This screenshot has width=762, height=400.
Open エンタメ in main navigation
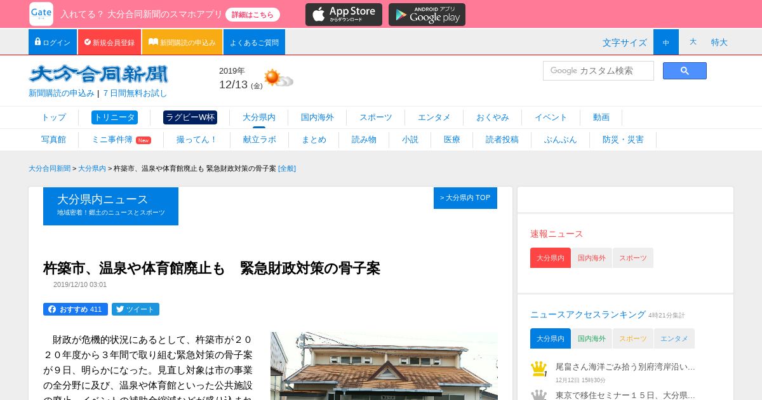coord(434,117)
